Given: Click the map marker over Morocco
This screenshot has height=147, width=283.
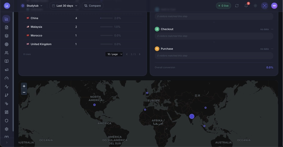Looking at the screenshot, I should click(145, 110).
